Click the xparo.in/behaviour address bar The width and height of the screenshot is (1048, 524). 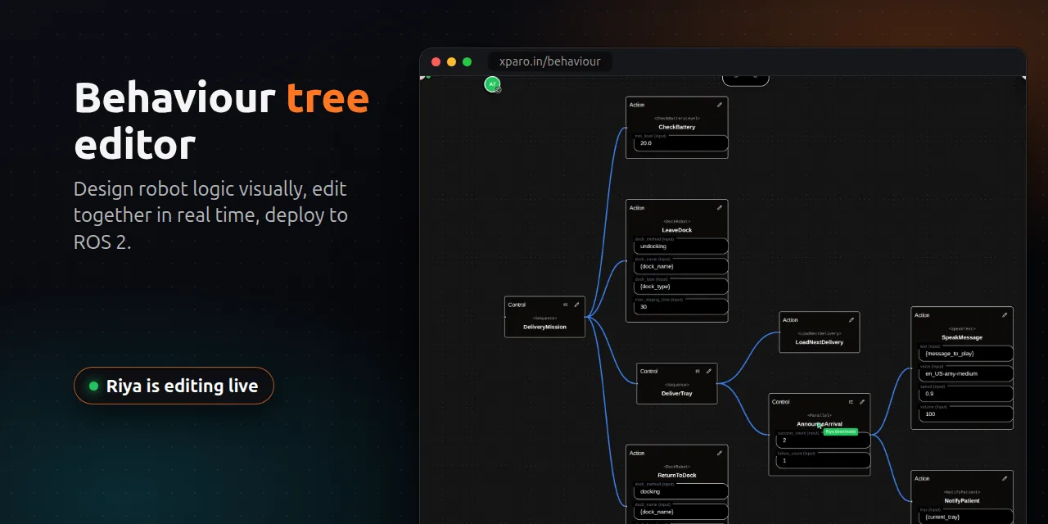click(x=550, y=61)
